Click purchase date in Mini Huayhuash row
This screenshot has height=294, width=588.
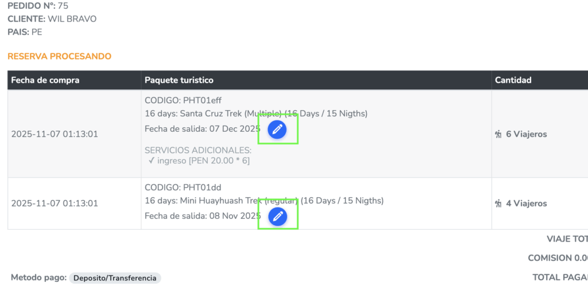55,203
